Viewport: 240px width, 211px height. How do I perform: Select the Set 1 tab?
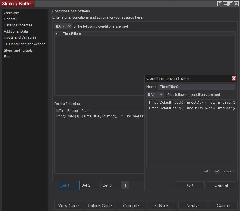click(x=69, y=185)
